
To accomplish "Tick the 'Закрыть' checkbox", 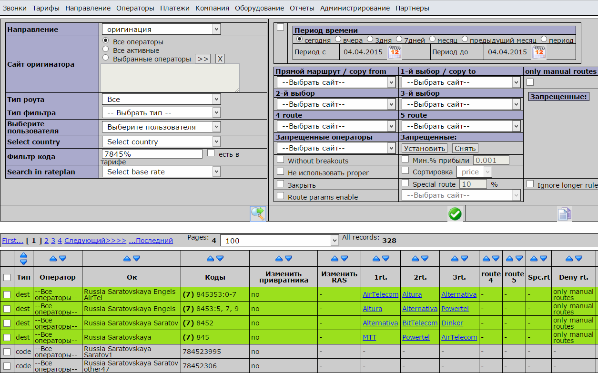I will pyautogui.click(x=281, y=184).
